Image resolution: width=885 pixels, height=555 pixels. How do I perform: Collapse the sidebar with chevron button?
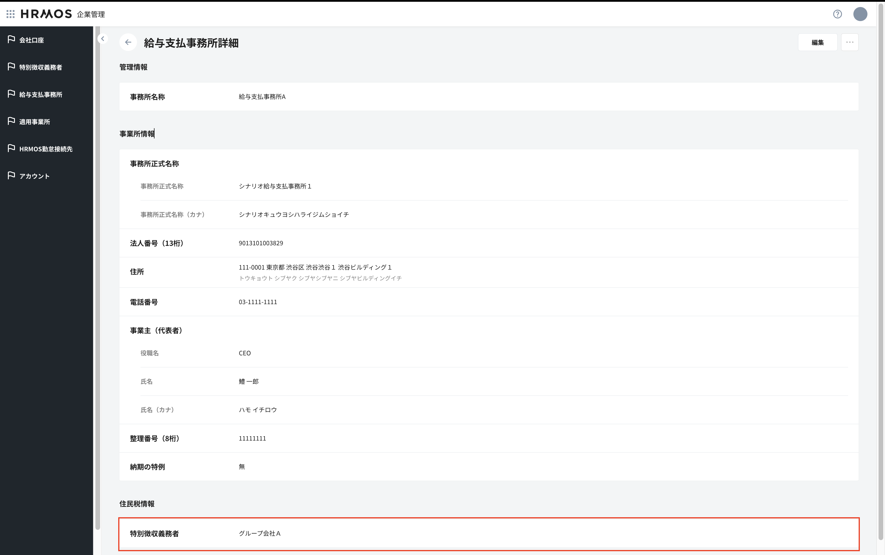pyautogui.click(x=103, y=39)
